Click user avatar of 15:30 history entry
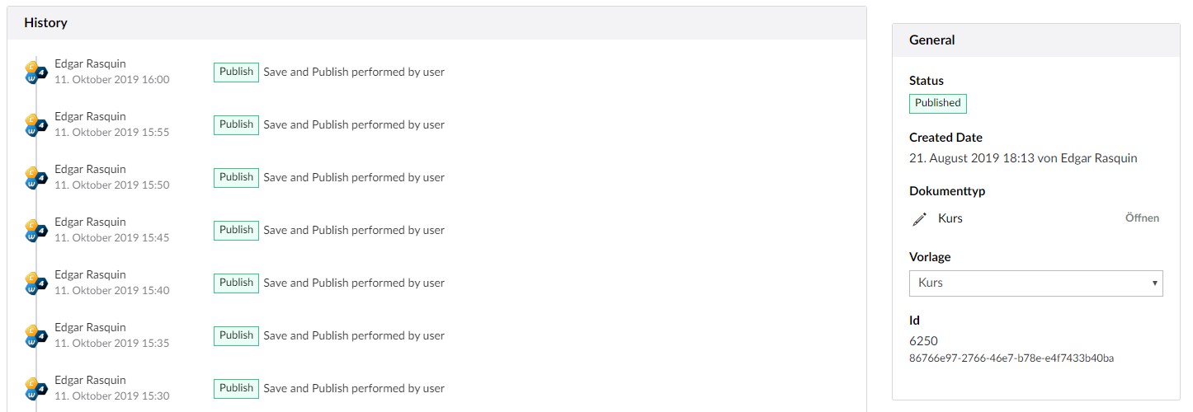This screenshot has width=1193, height=412. click(36, 388)
